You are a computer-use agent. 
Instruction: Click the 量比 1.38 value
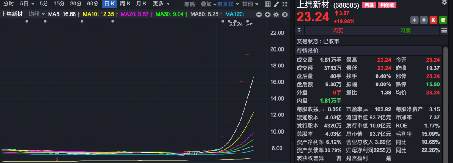[x=386, y=93]
